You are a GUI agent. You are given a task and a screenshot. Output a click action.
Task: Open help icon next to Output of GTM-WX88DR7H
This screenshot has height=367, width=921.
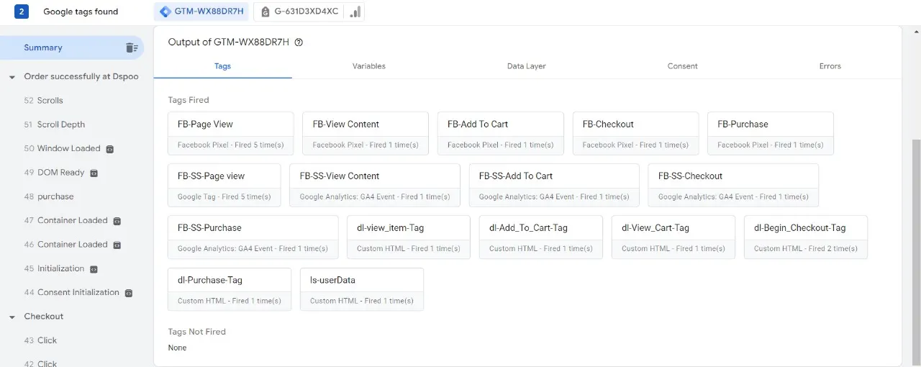299,42
